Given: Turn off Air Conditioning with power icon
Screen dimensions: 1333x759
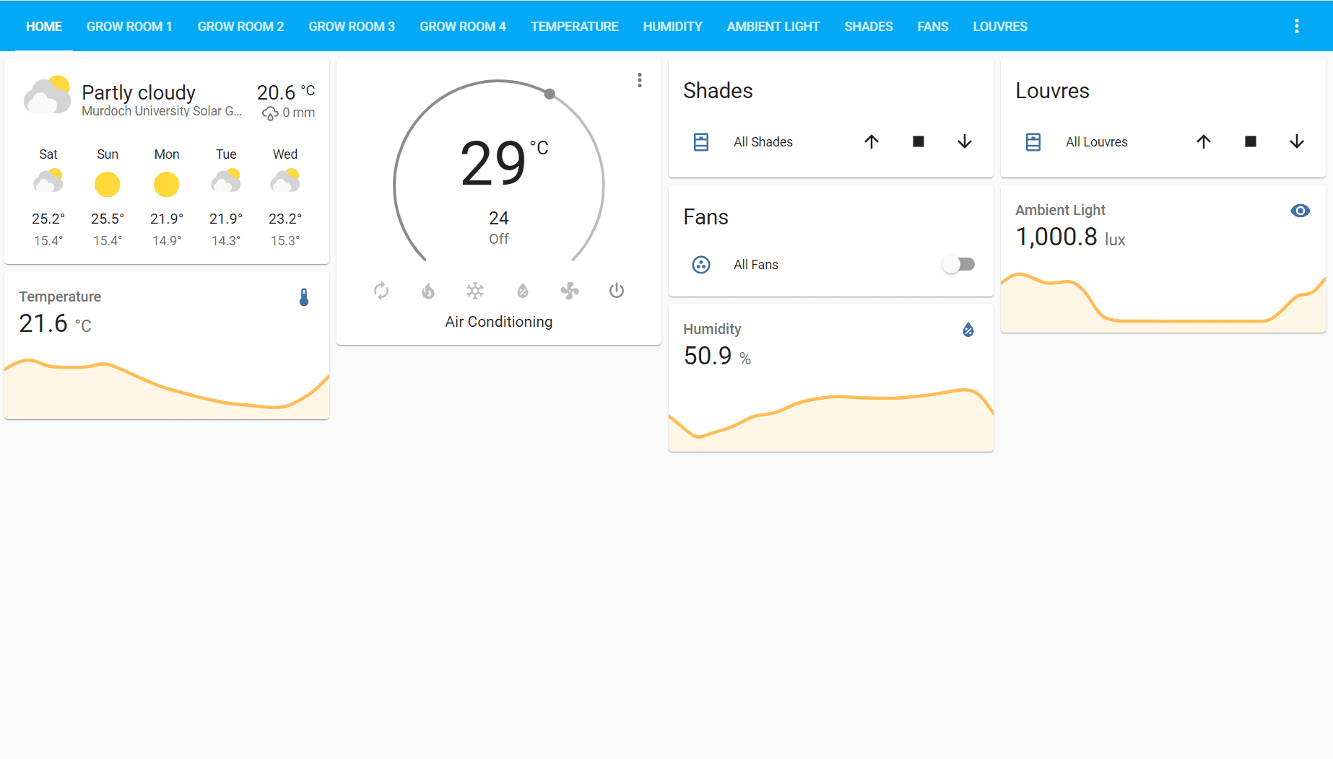Looking at the screenshot, I should coord(617,291).
